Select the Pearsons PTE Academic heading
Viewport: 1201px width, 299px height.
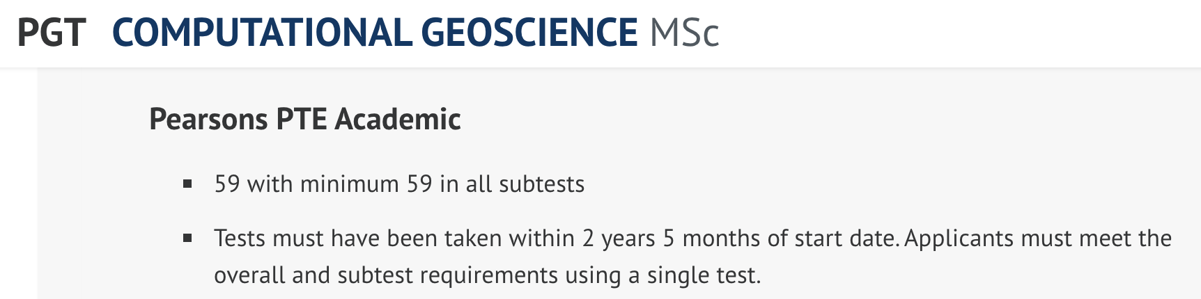[305, 119]
